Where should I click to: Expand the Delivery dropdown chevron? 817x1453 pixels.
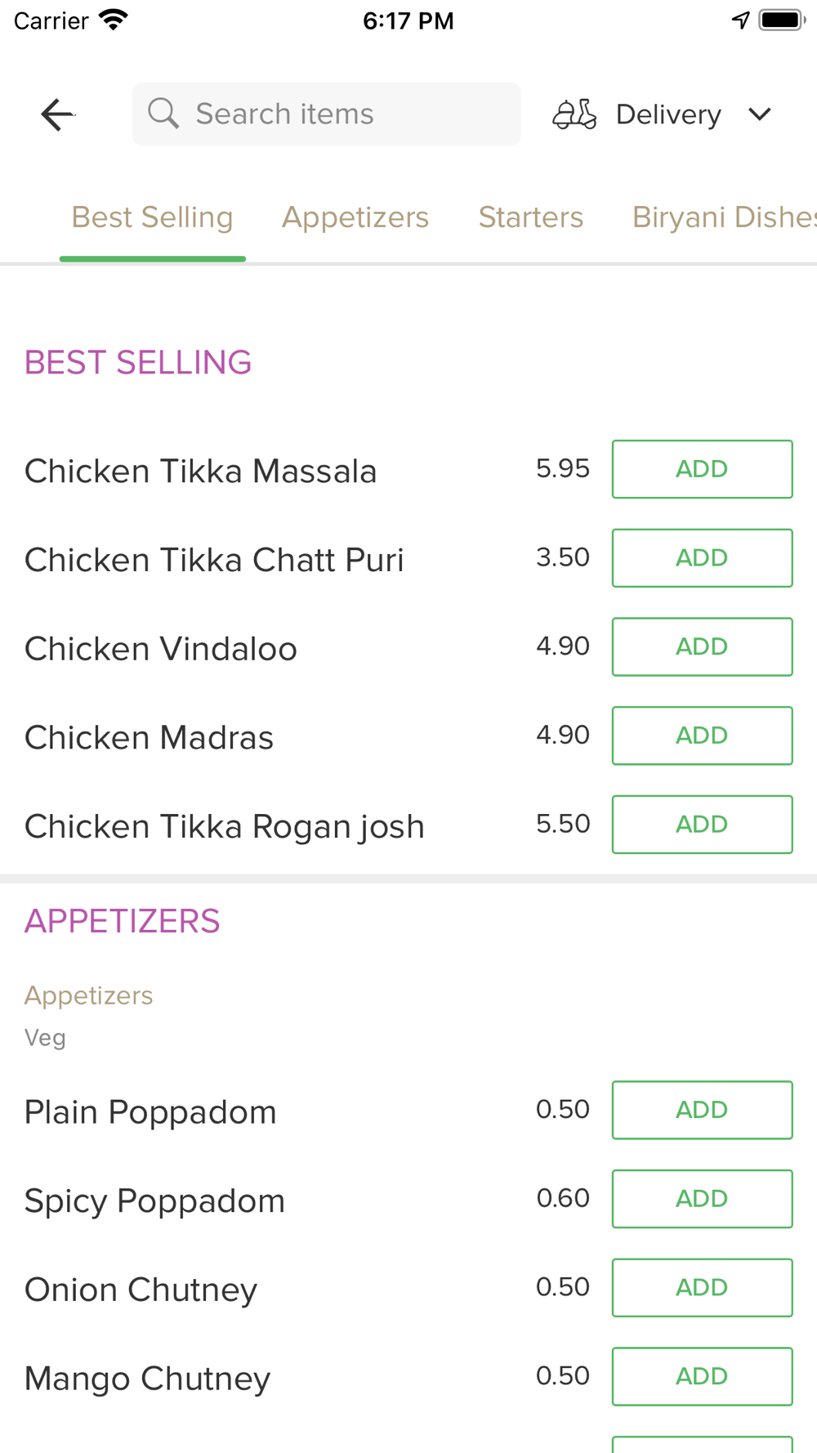point(760,114)
